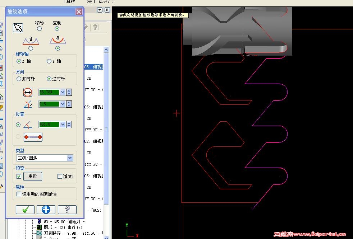Enable 使用新的图素属性 checkbox

[x=19, y=194]
